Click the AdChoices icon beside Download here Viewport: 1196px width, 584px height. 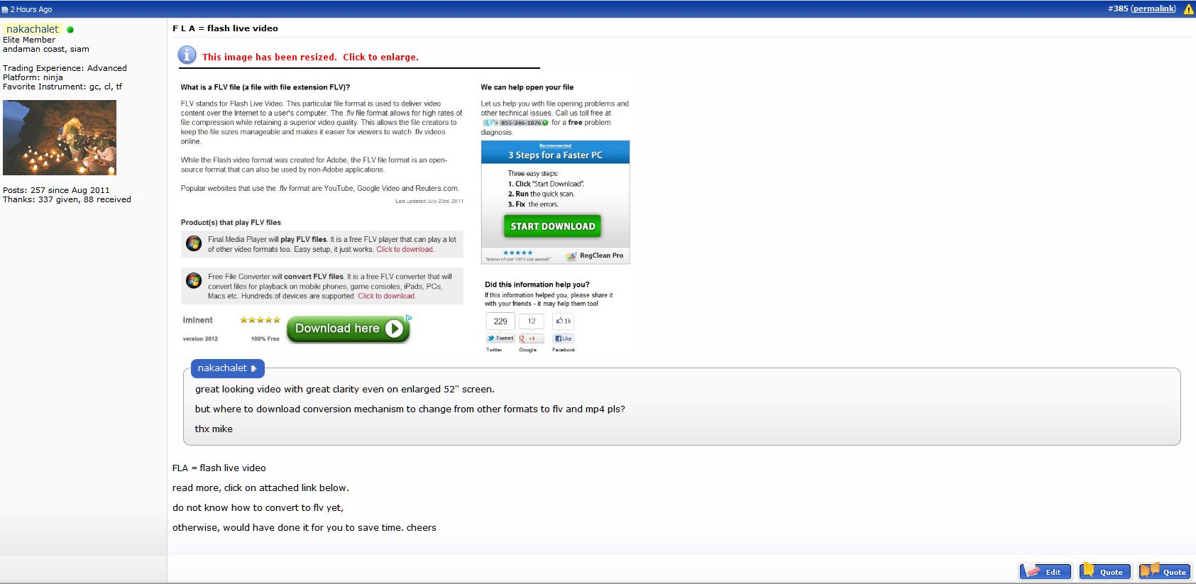coord(409,318)
